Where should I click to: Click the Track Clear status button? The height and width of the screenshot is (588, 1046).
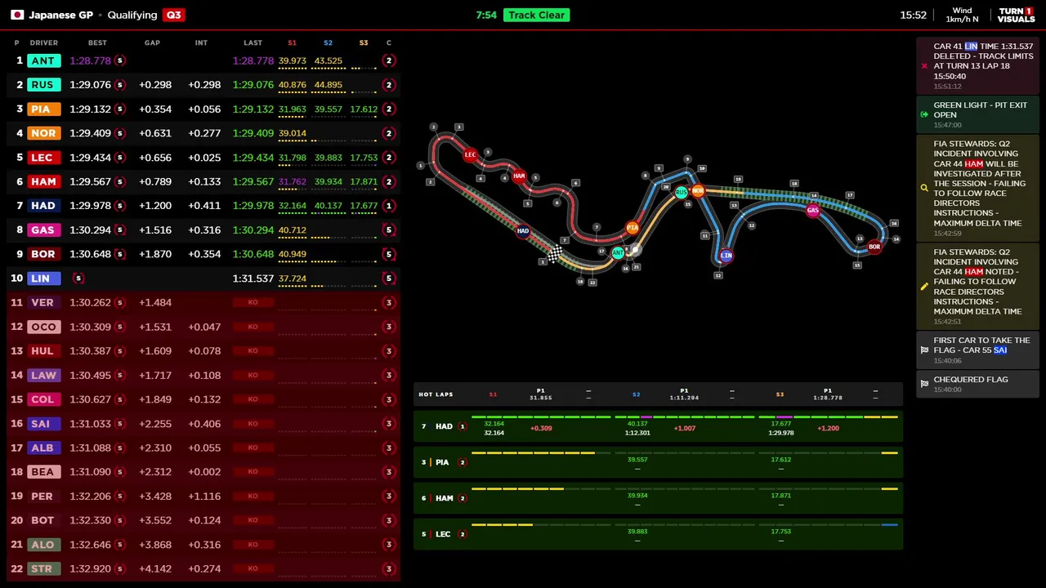coord(536,15)
